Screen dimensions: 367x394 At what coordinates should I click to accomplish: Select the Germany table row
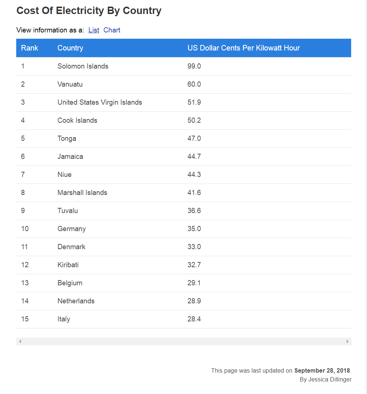point(183,229)
